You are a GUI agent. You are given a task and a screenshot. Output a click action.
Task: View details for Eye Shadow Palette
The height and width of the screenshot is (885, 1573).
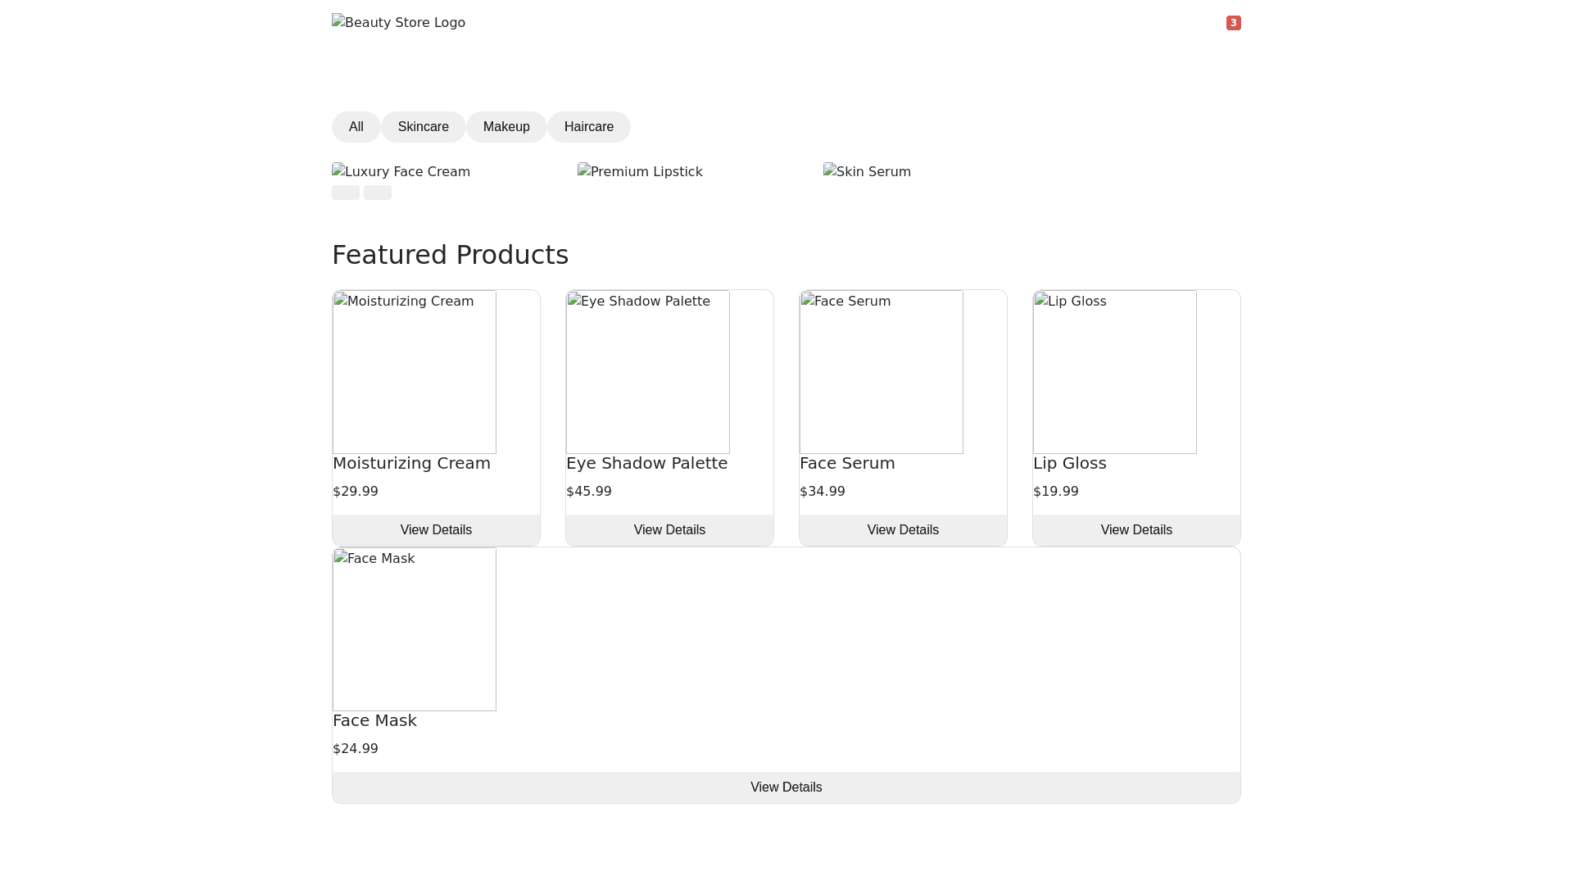[x=669, y=530]
